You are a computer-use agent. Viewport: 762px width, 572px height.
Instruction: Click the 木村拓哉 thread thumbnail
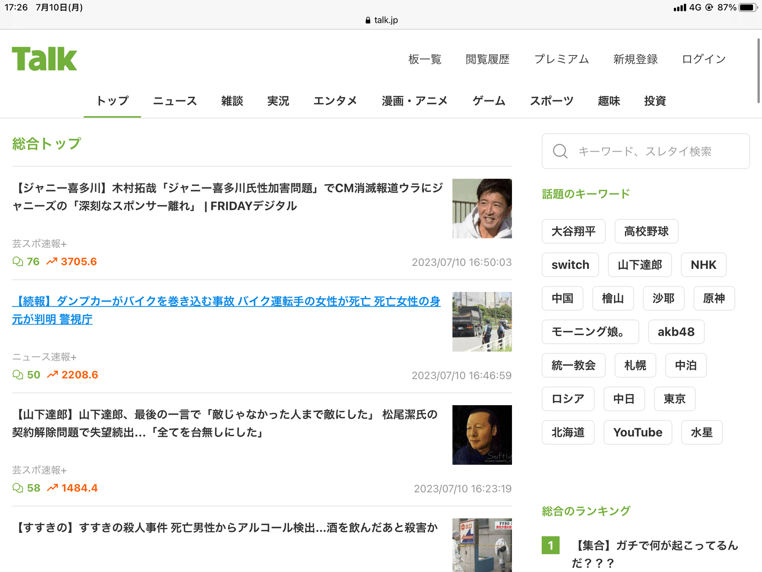(x=482, y=208)
